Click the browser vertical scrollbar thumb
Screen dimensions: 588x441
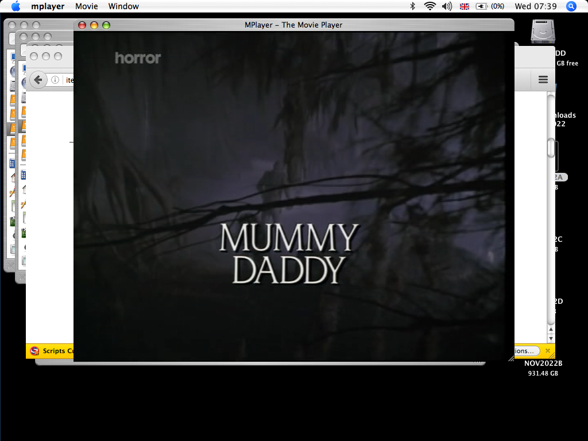pos(551,148)
